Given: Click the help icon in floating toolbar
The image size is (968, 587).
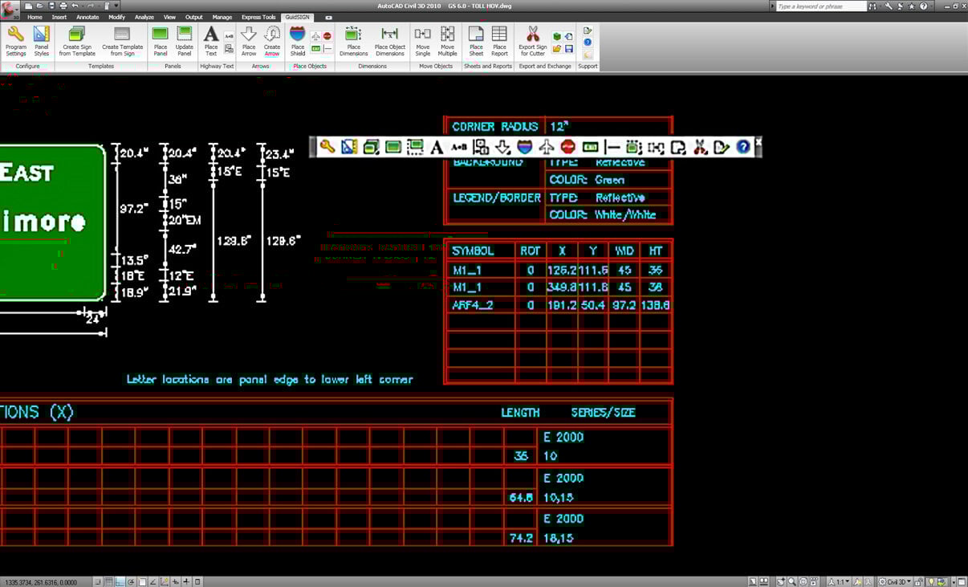Looking at the screenshot, I should click(743, 147).
